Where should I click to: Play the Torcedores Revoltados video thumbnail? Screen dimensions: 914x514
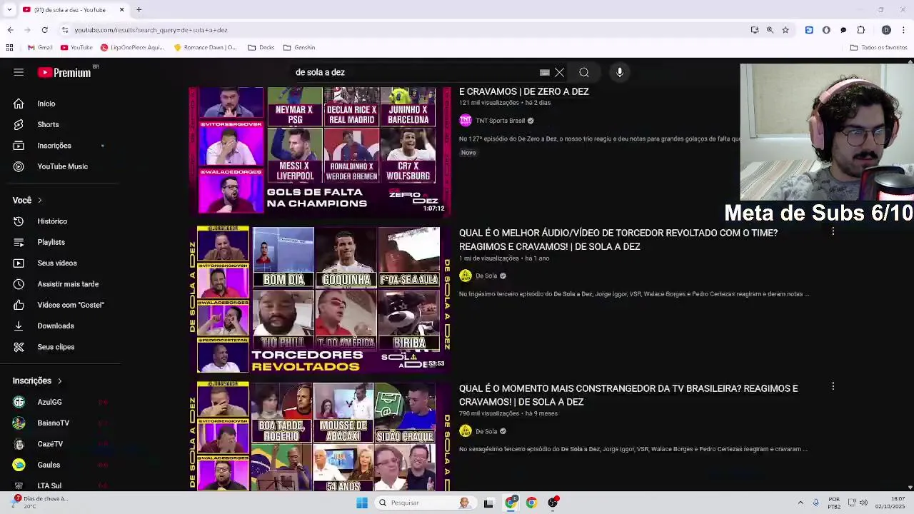click(x=321, y=300)
